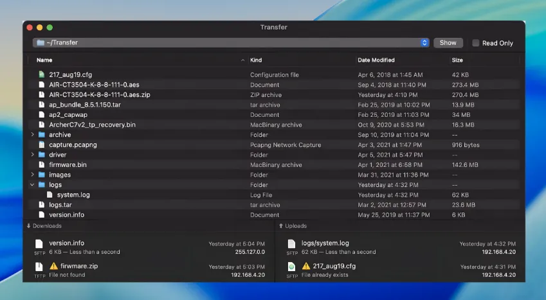Click the ap_bundle_8.5.1.150.tar file icon

(42, 105)
